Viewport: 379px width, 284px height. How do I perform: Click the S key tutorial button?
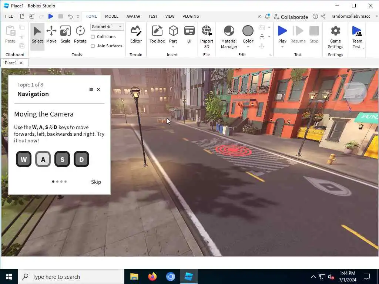pyautogui.click(x=62, y=159)
